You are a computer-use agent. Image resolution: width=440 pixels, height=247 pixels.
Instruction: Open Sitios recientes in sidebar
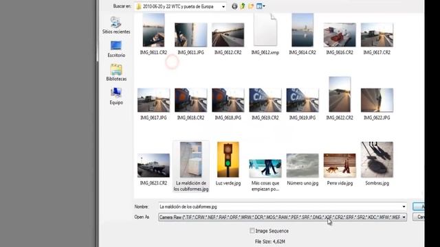[x=116, y=25]
